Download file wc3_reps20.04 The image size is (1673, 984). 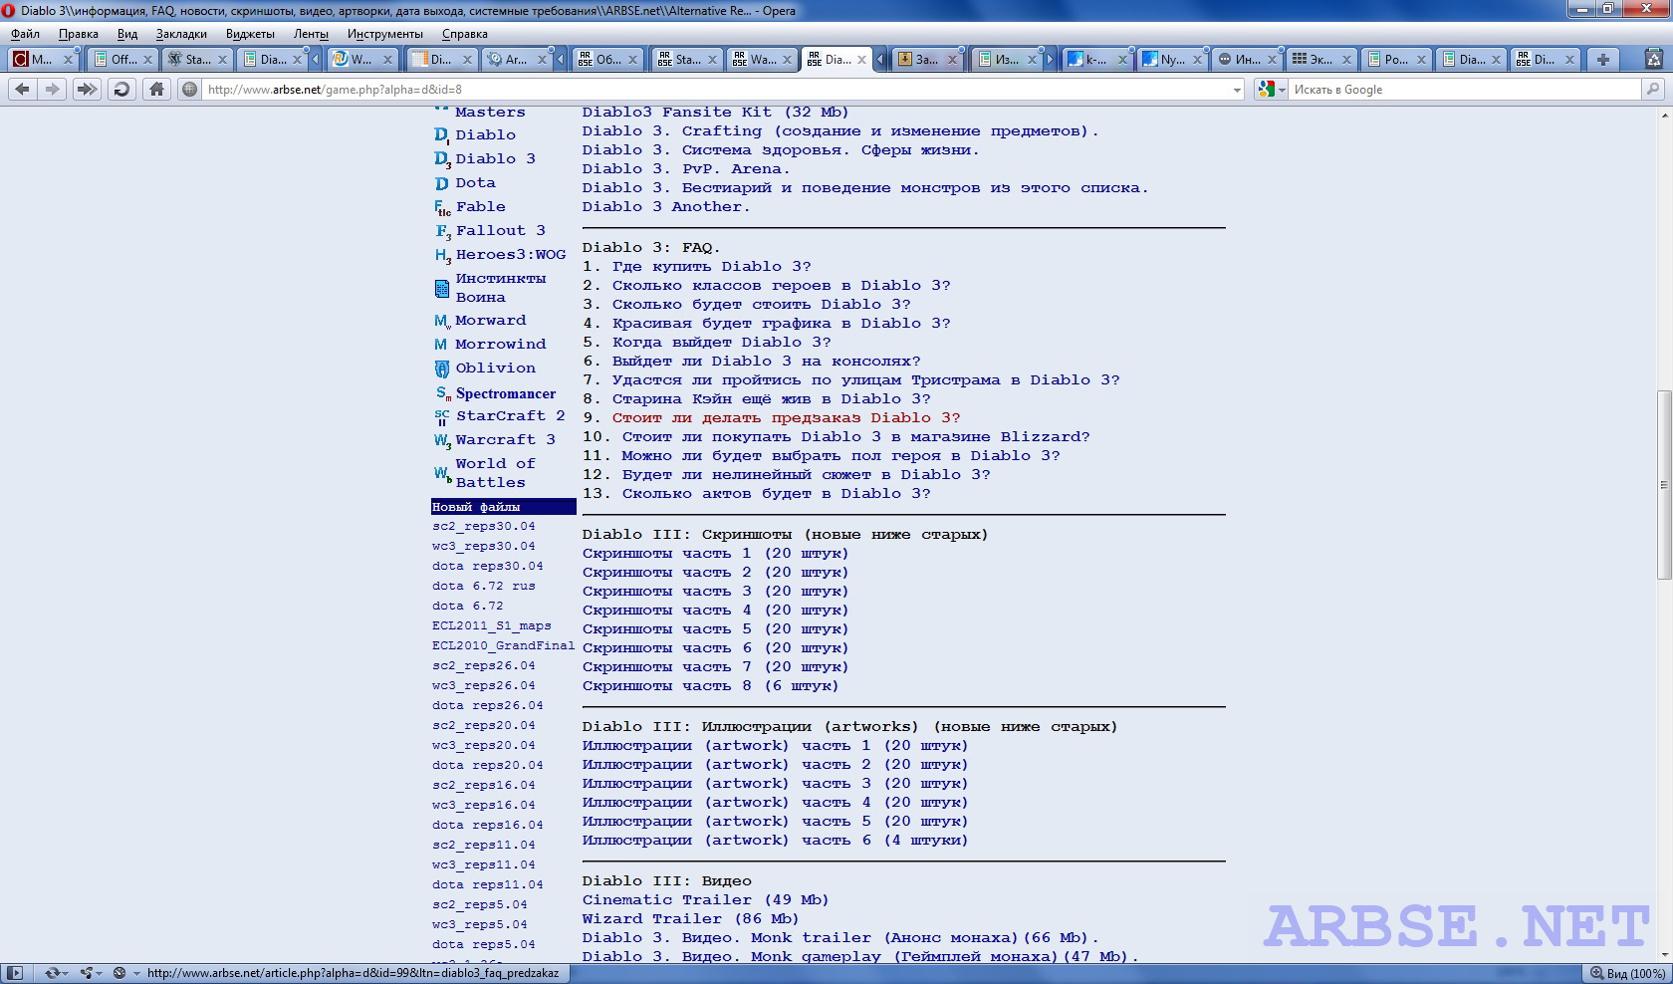(x=484, y=746)
